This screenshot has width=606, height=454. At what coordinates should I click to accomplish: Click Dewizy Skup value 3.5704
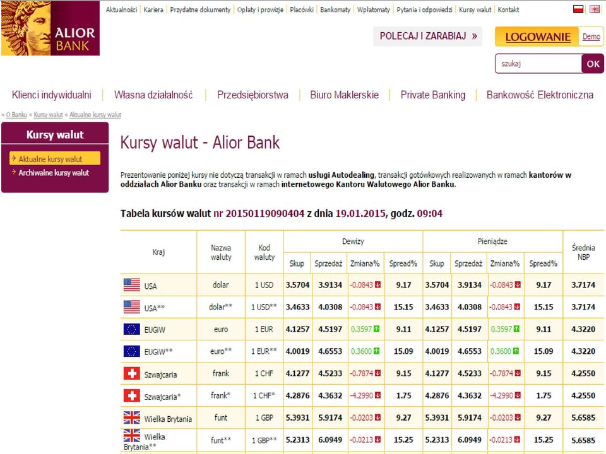point(297,285)
